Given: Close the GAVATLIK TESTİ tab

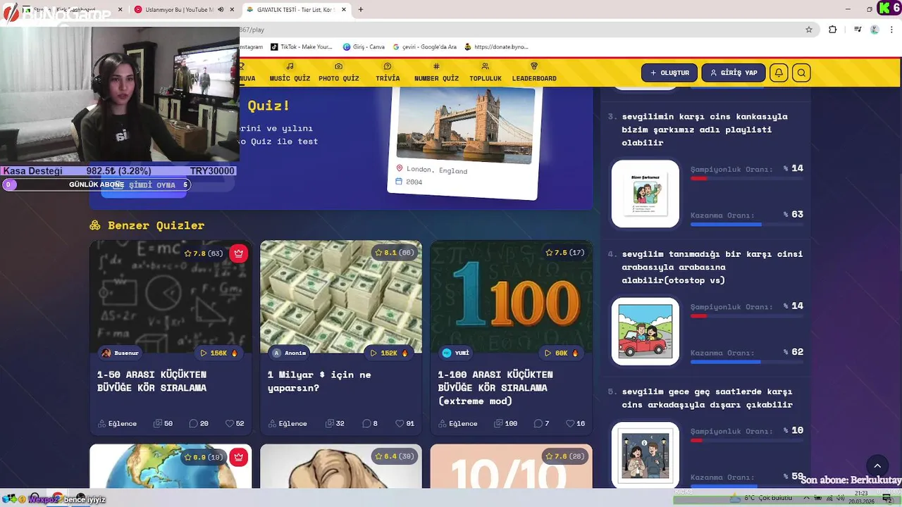Looking at the screenshot, I should 343,10.
